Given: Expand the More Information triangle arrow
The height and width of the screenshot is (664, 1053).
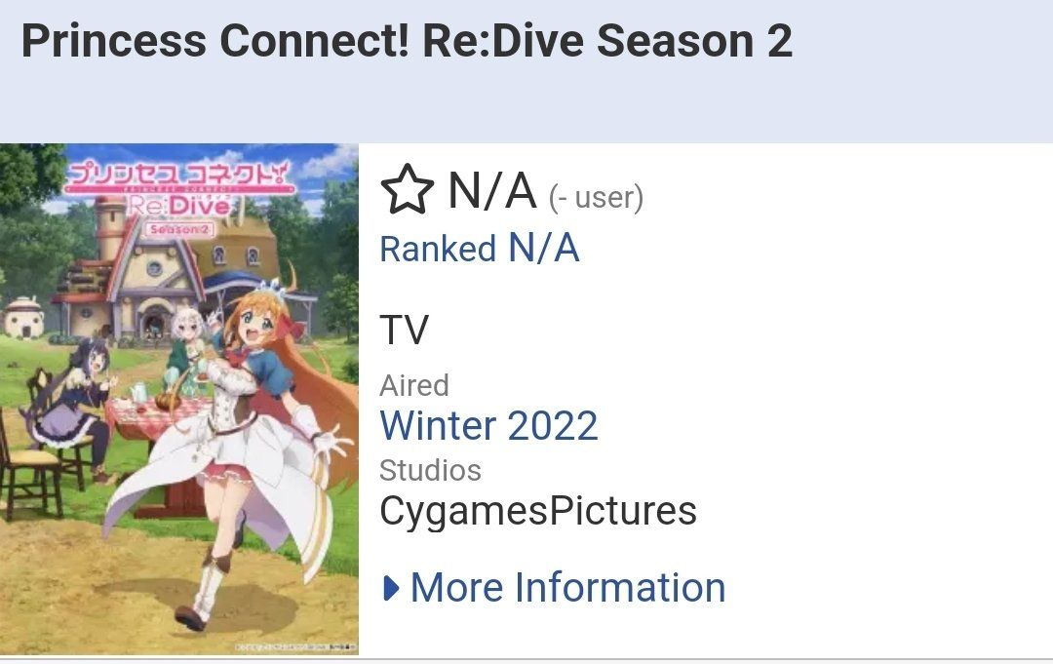Looking at the screenshot, I should (x=391, y=588).
